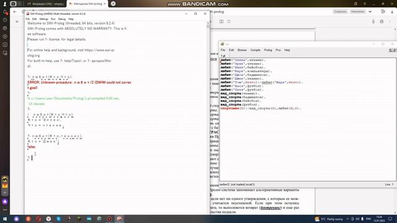Click the browser back arrow
The width and height of the screenshot is (397, 223).
15,12
